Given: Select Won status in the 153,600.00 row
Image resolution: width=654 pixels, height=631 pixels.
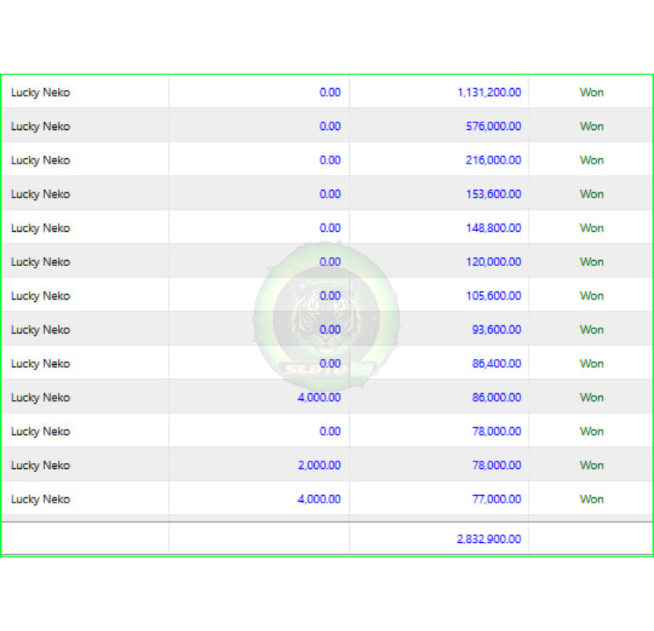Looking at the screenshot, I should [x=592, y=194].
